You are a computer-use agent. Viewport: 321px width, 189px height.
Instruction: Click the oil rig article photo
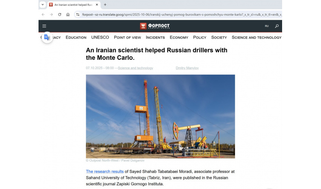[x=160, y=116]
